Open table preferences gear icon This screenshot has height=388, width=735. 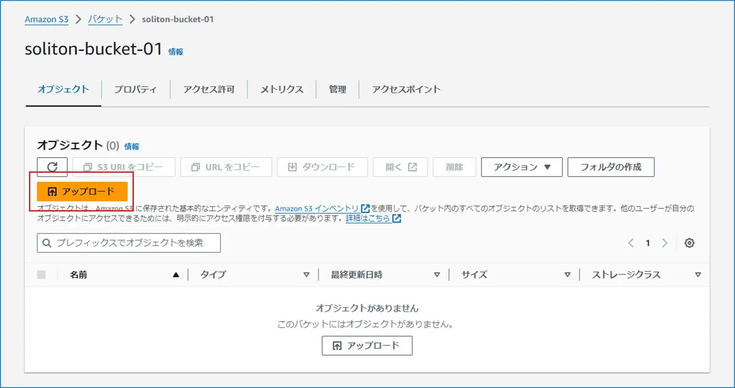coord(689,243)
